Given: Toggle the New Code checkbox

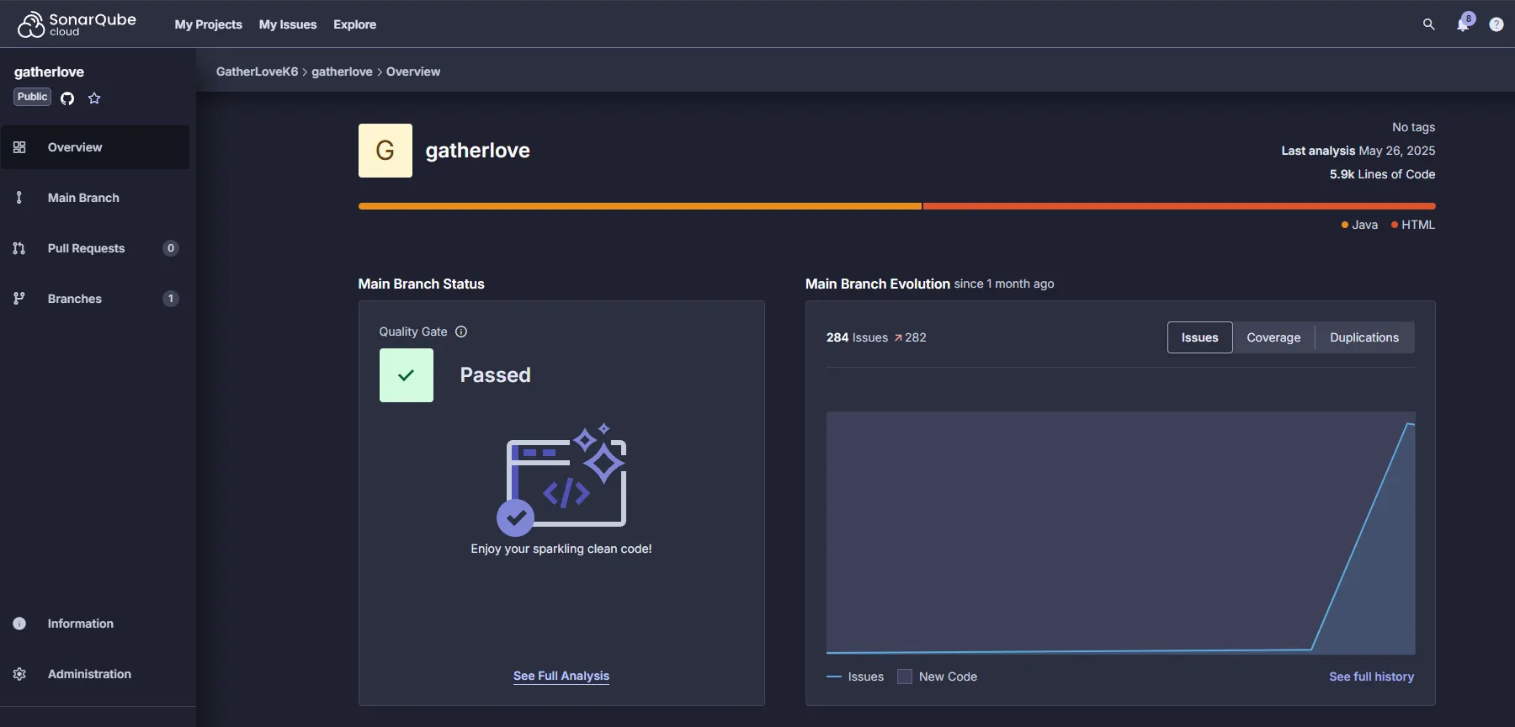Looking at the screenshot, I should pos(905,677).
